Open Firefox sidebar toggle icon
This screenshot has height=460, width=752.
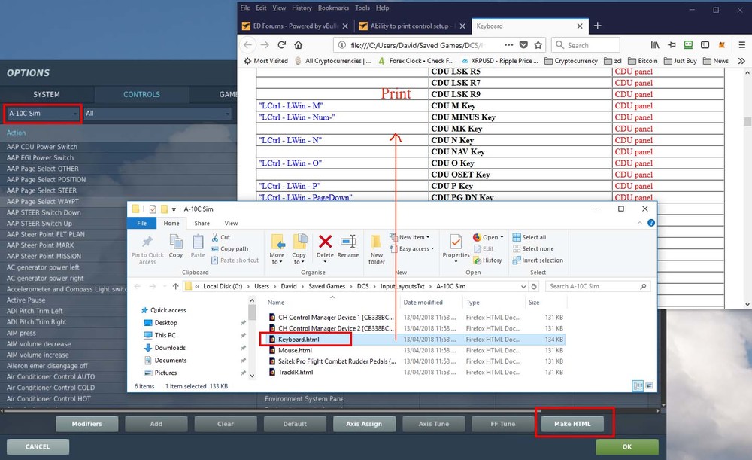[x=705, y=44]
